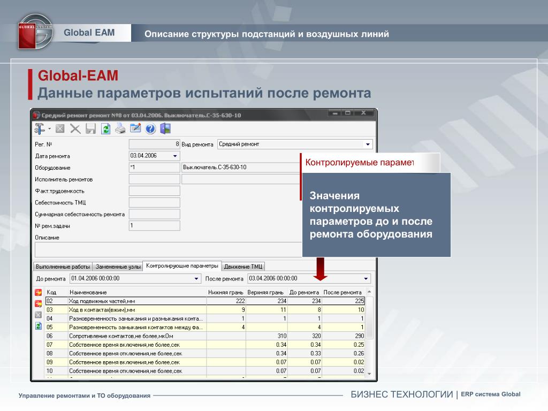Click the table vertical scrollbar thumb
Viewport: 548px width, 411px height.
click(x=369, y=318)
